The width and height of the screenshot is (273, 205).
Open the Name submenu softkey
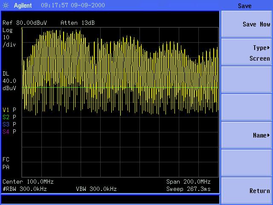pyautogui.click(x=246, y=135)
